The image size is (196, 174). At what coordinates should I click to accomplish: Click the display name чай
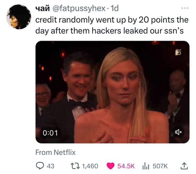(43, 9)
